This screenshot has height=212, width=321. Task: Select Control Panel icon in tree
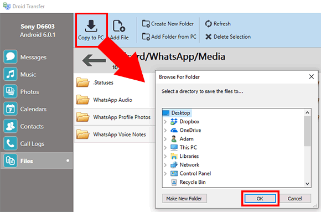pyautogui.click(x=174, y=173)
